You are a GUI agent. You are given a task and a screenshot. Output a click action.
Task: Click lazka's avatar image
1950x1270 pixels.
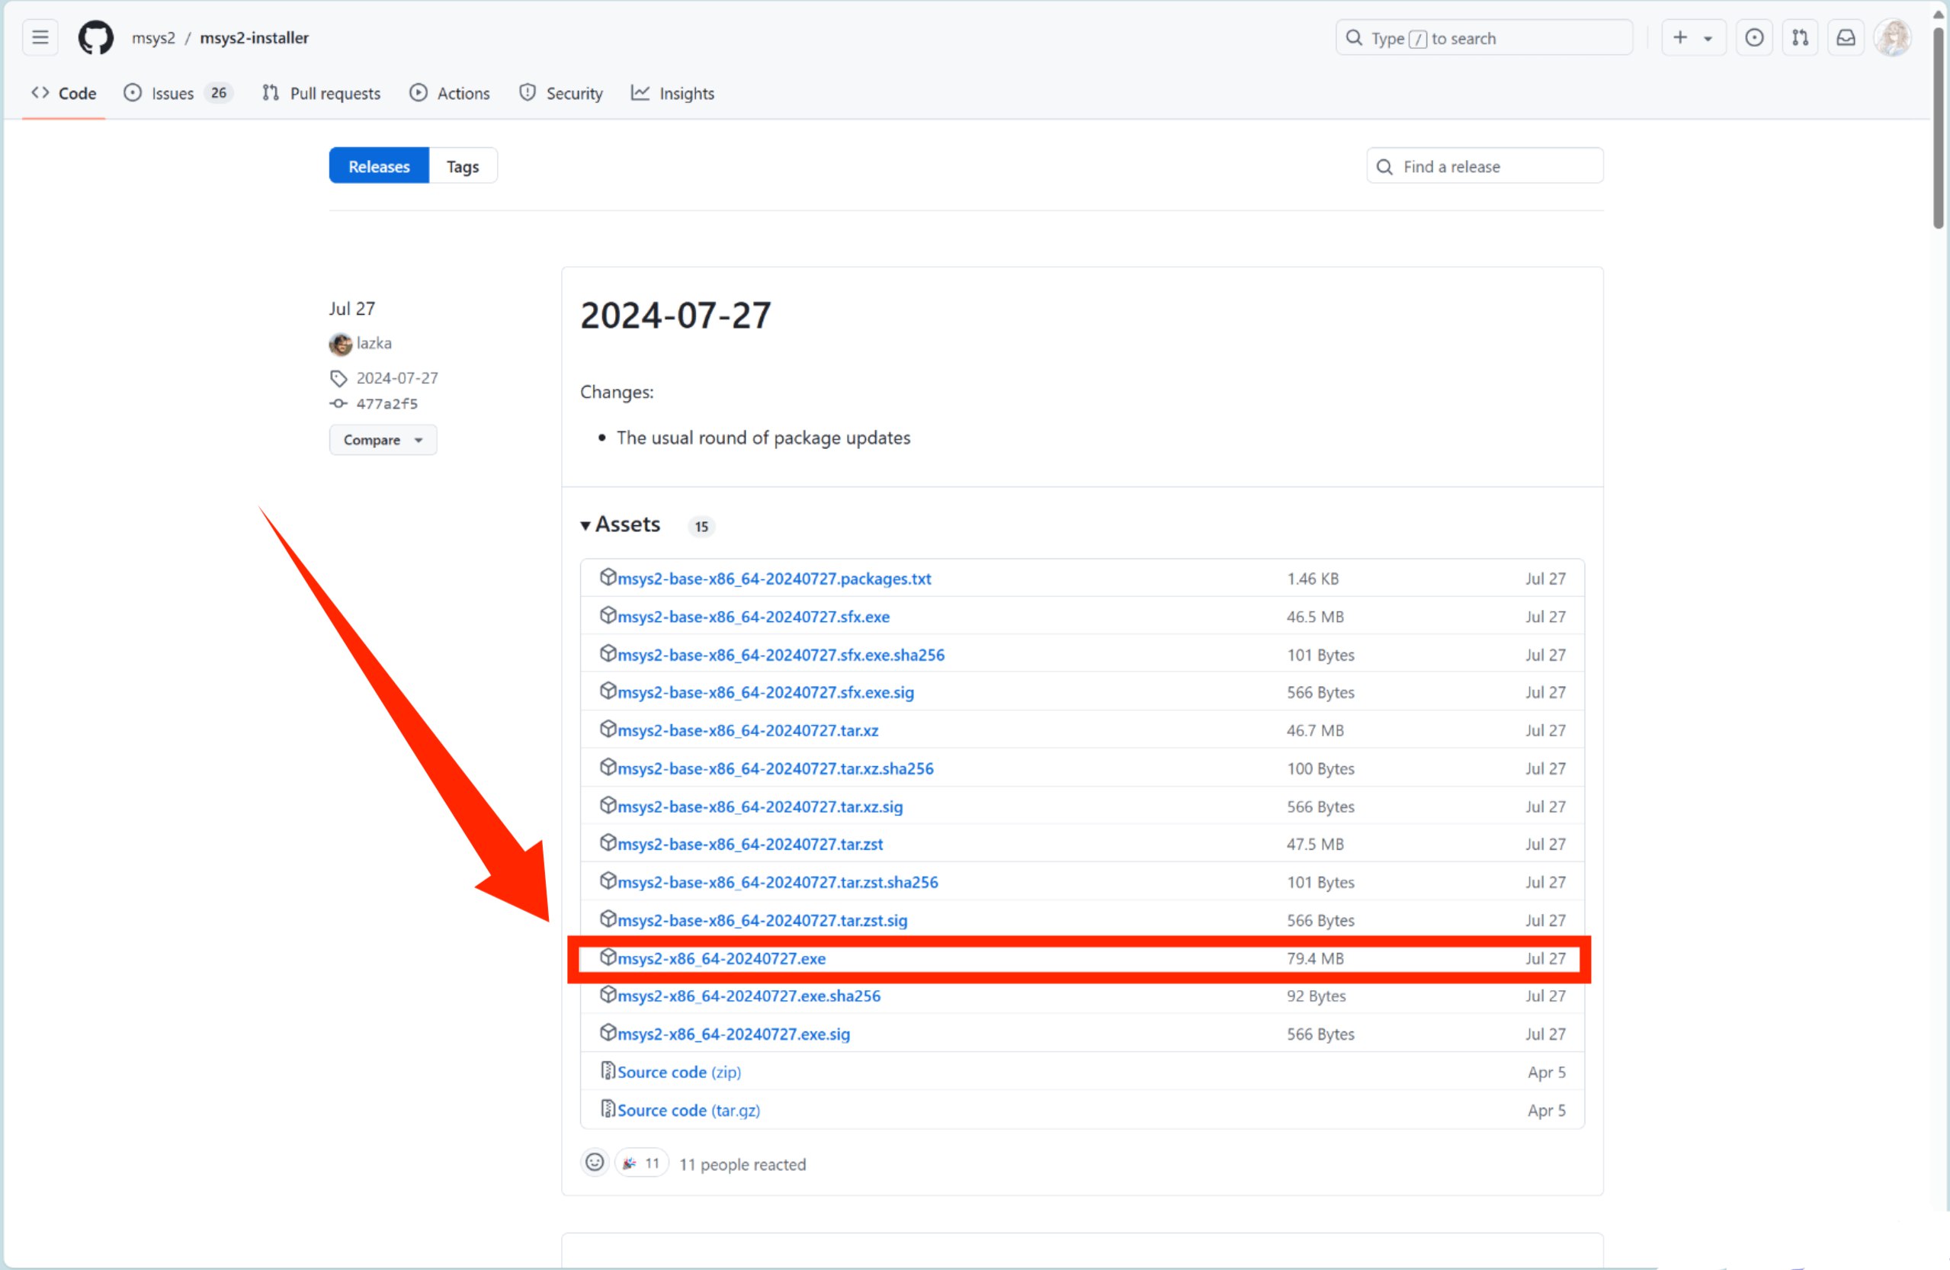point(341,344)
